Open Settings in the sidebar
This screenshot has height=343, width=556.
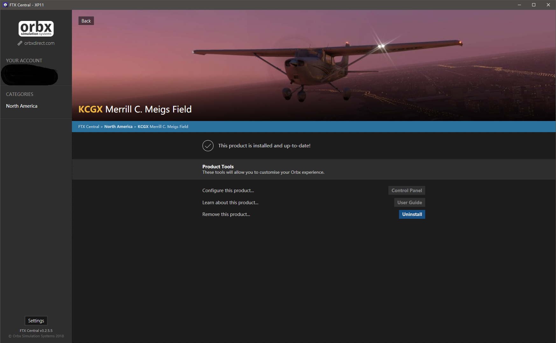(36, 321)
